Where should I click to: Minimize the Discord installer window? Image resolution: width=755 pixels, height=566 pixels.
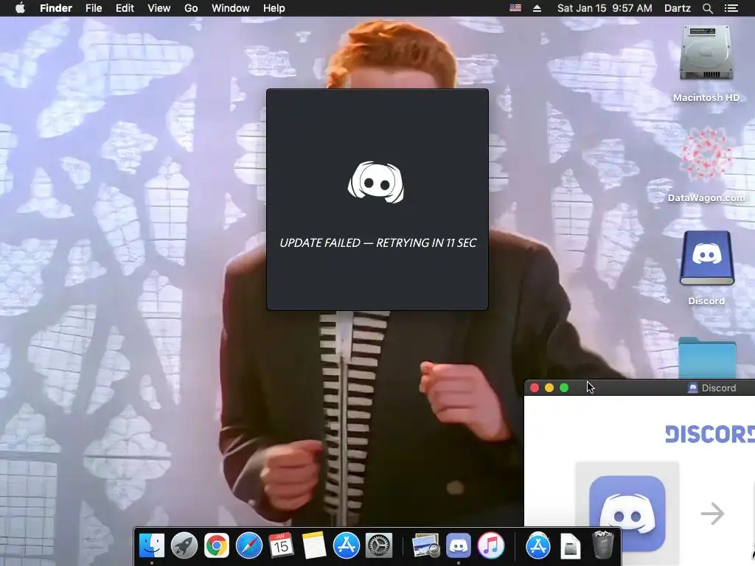tap(549, 388)
